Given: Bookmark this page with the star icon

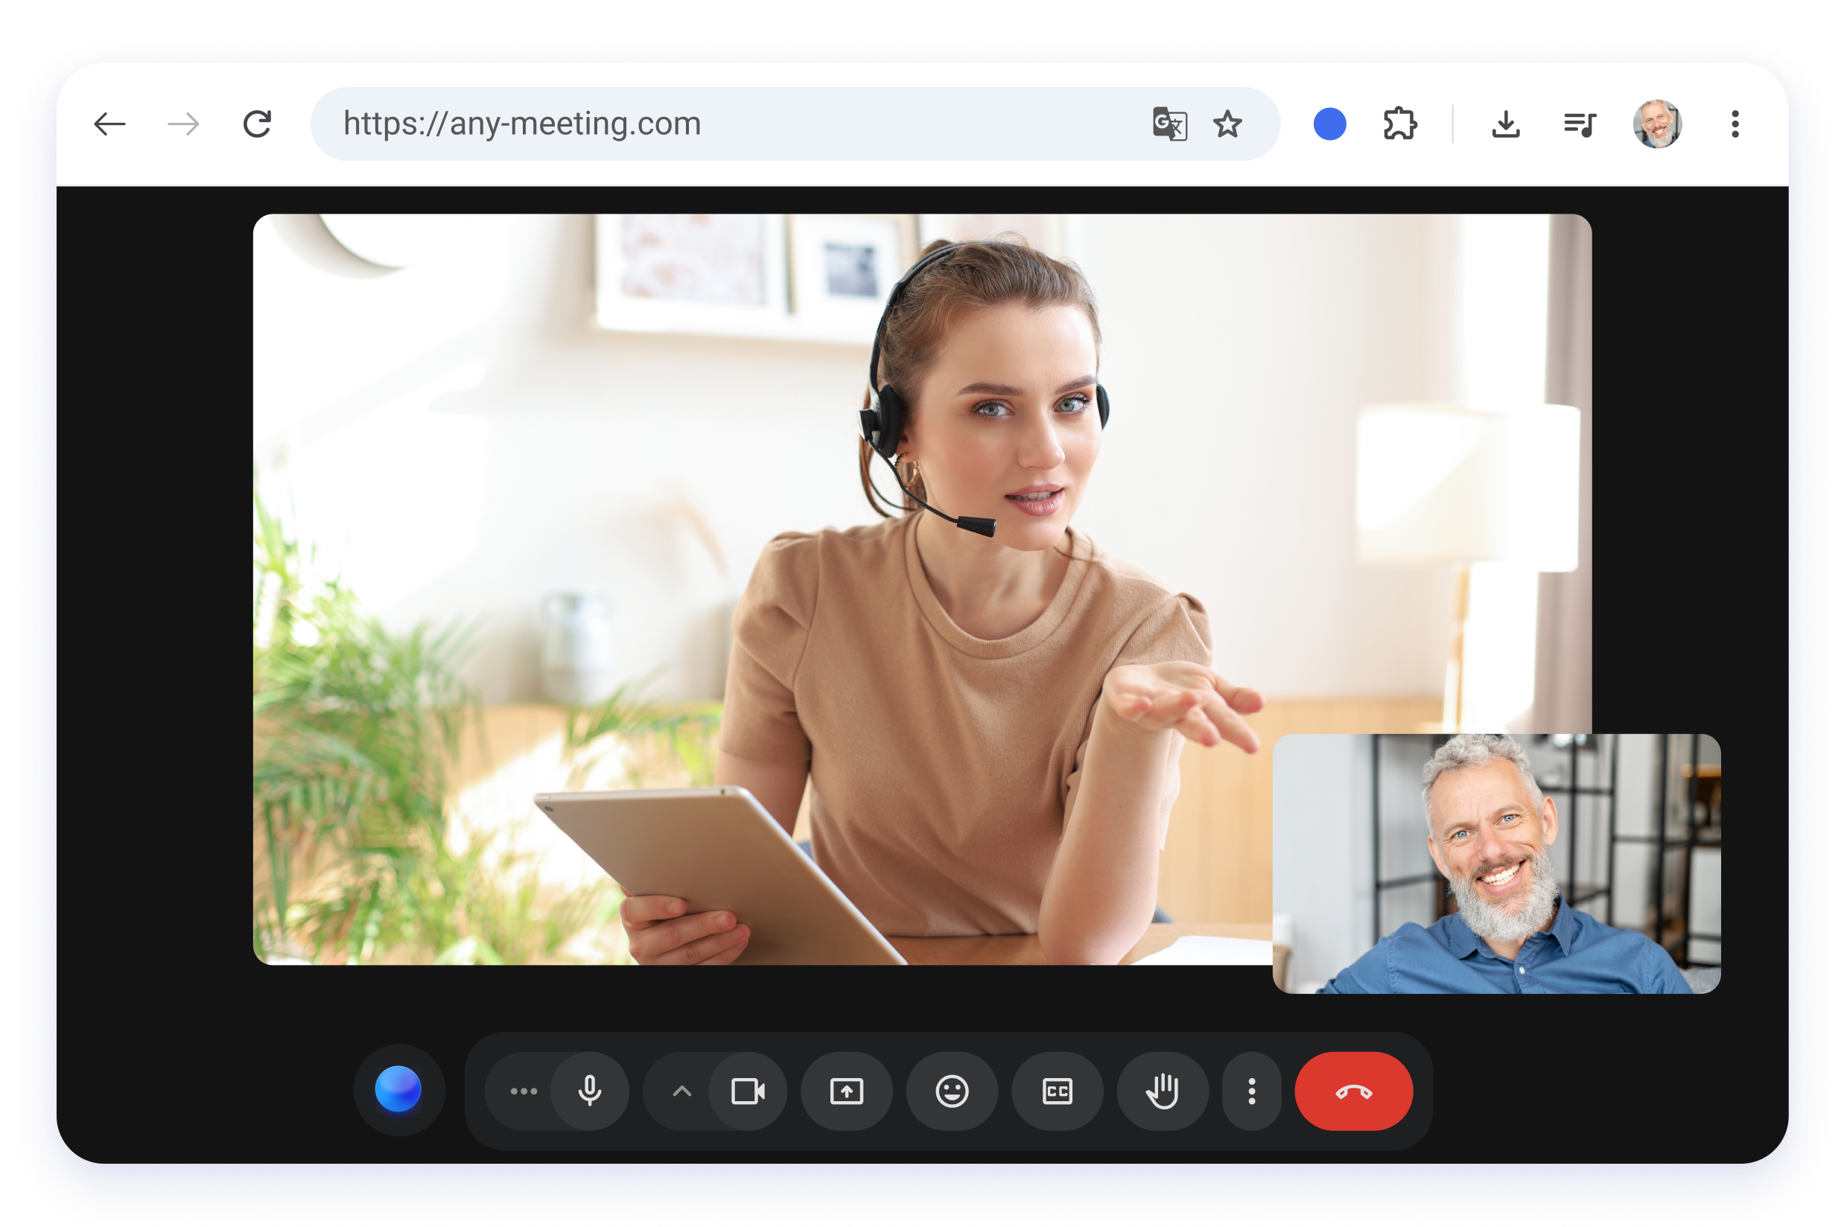Looking at the screenshot, I should (1227, 124).
